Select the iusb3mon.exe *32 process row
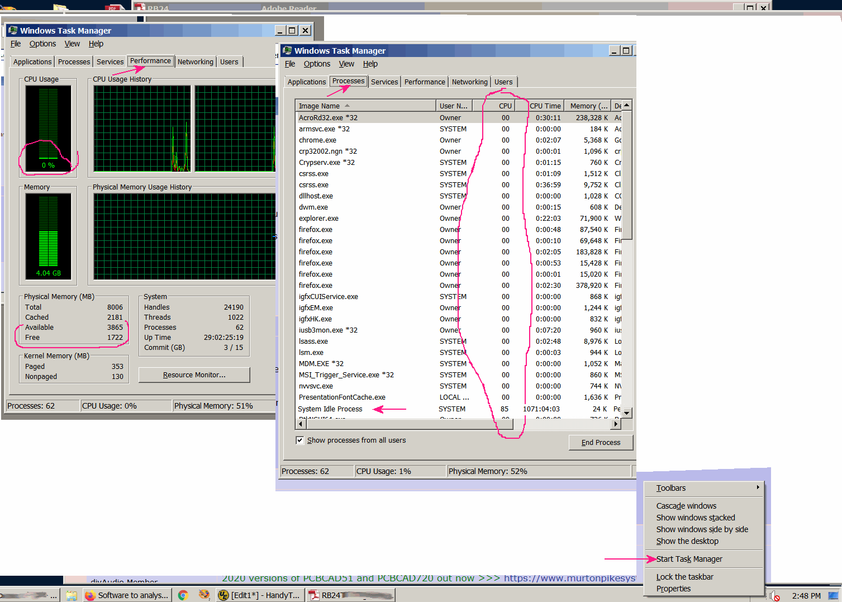Screen dimensions: 842x602 pyautogui.click(x=459, y=330)
